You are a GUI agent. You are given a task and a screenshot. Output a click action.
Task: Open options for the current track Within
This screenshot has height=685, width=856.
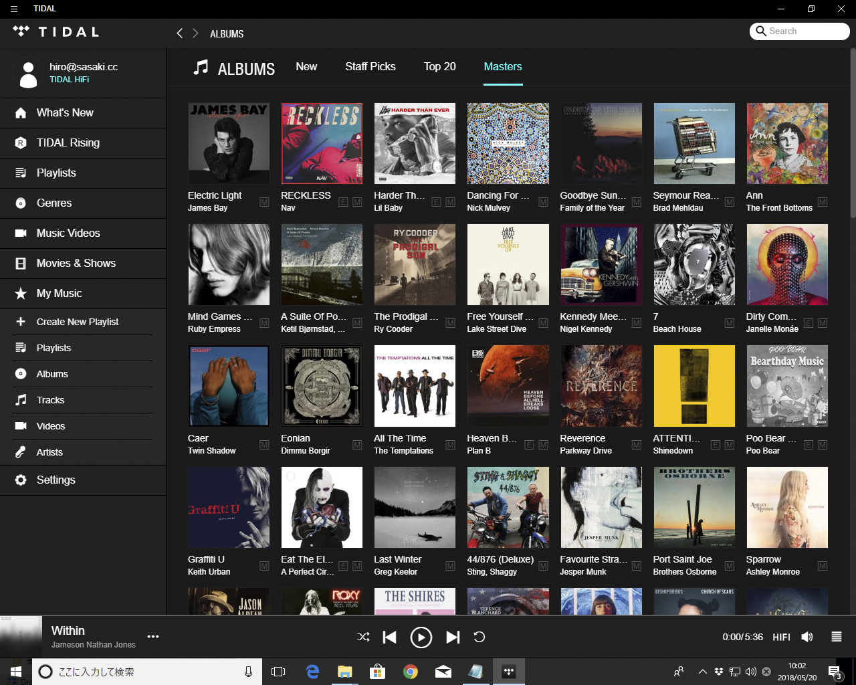pyautogui.click(x=153, y=638)
